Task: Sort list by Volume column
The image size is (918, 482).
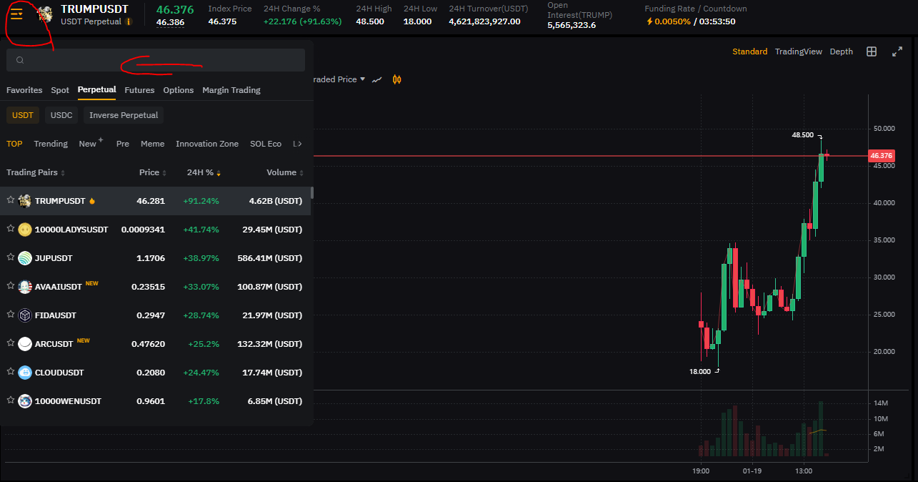Action: [285, 172]
